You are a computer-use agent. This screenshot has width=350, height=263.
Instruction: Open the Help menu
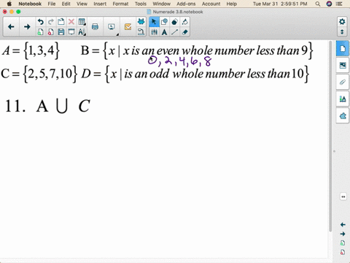[x=231, y=4]
